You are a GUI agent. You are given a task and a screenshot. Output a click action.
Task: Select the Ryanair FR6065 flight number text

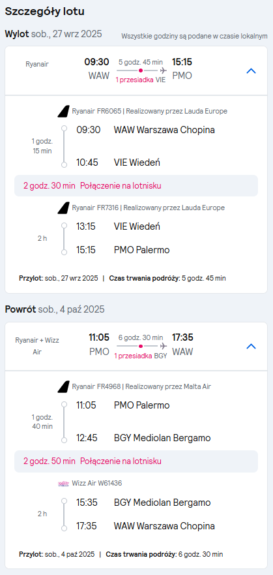pyautogui.click(x=96, y=111)
